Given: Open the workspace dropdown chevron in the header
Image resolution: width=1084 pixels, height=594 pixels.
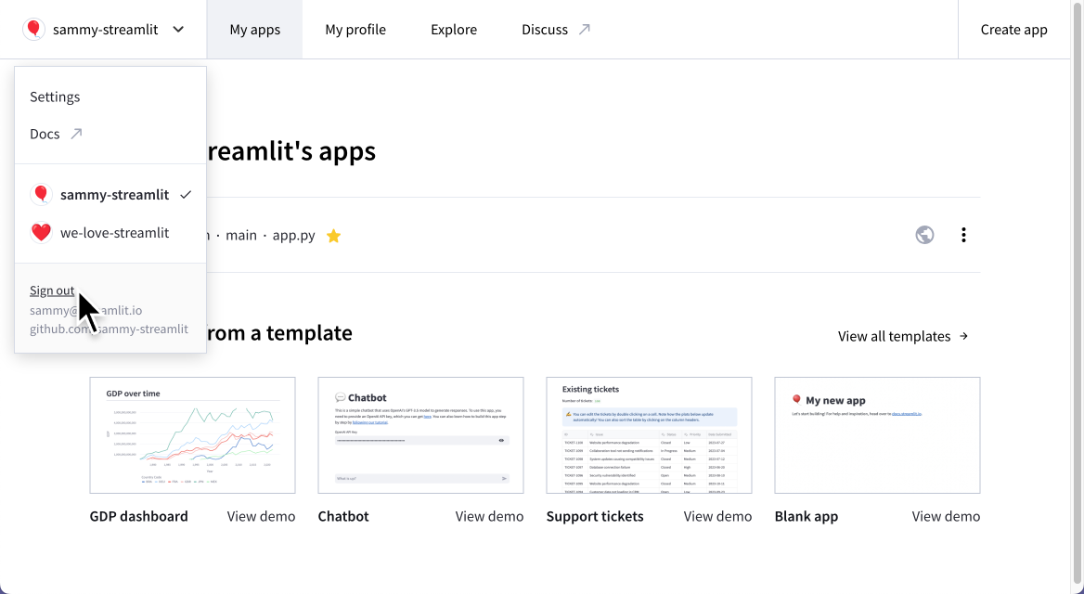Looking at the screenshot, I should pos(177,29).
